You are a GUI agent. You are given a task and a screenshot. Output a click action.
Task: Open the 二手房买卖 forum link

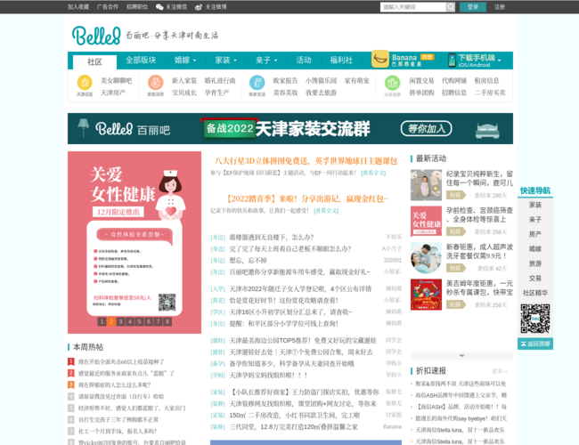click(x=490, y=93)
